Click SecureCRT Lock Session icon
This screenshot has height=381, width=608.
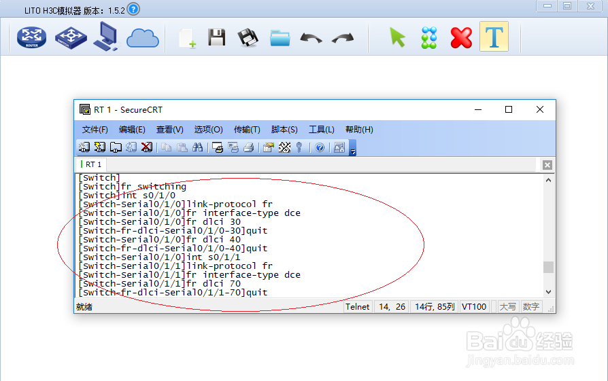coord(339,147)
